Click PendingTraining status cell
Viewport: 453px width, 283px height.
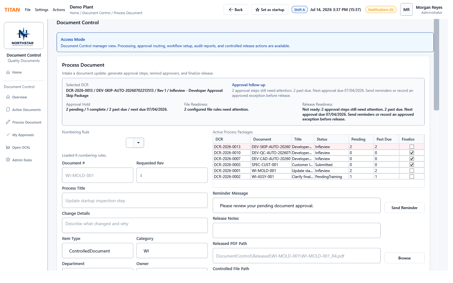[x=331, y=177]
